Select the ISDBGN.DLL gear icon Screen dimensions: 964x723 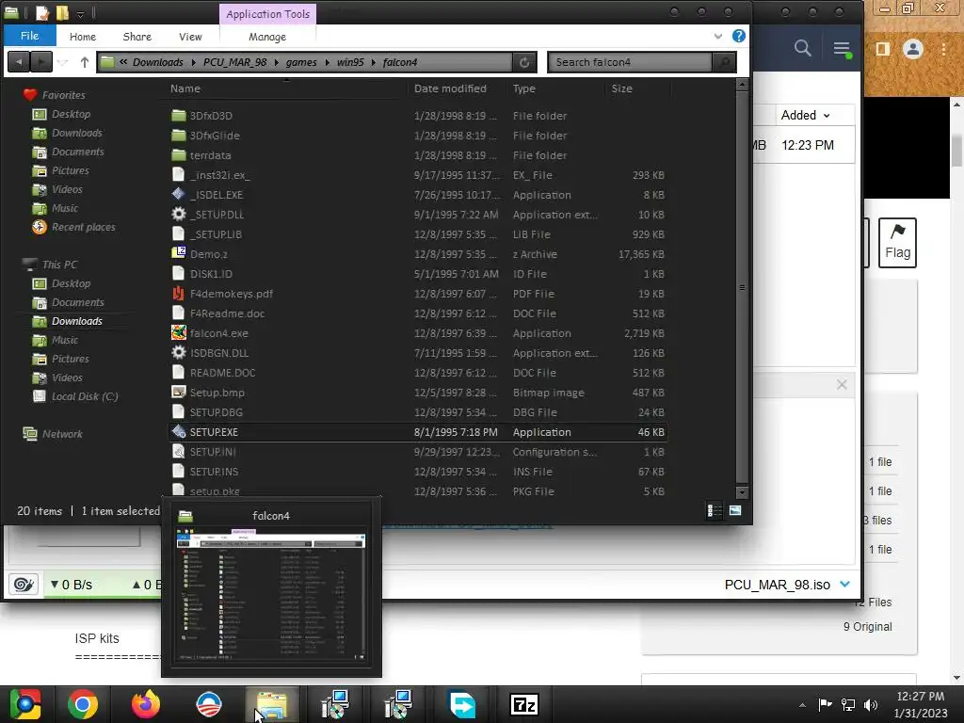click(x=178, y=352)
